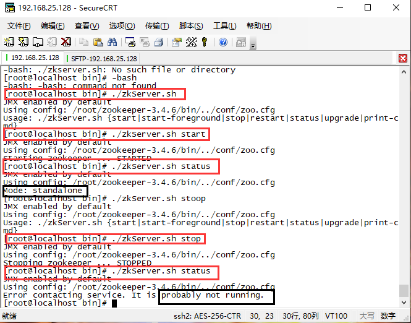Viewport: 411px width, 323px height.
Task: Click the 'Mode: standalone' output line
Action: pos(43,190)
